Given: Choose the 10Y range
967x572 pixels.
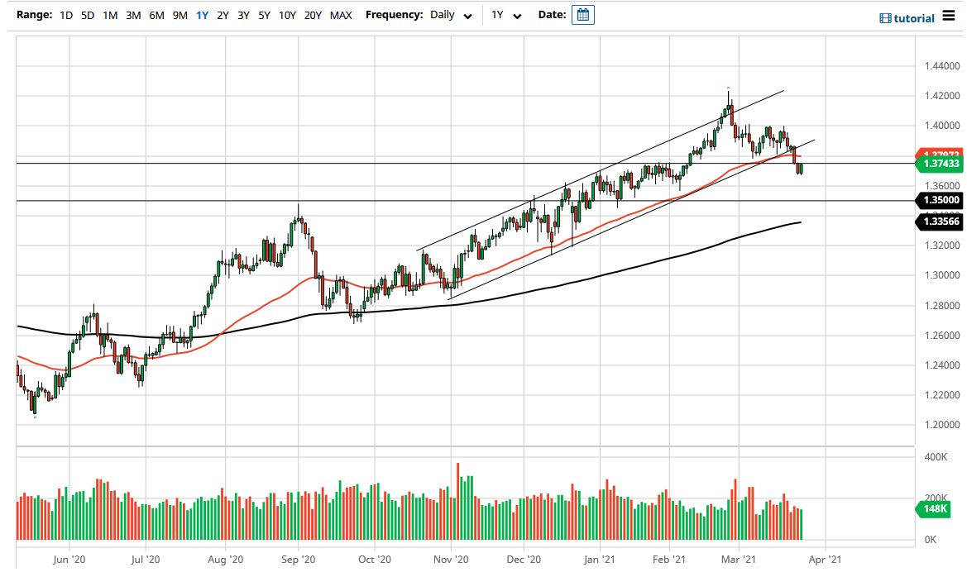Looking at the screenshot, I should (285, 15).
